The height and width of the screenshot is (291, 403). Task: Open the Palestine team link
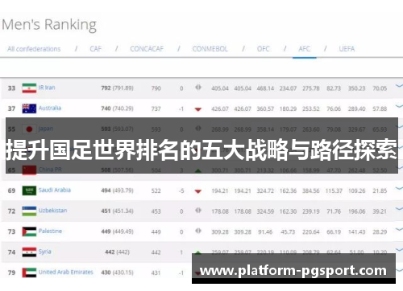click(x=50, y=231)
